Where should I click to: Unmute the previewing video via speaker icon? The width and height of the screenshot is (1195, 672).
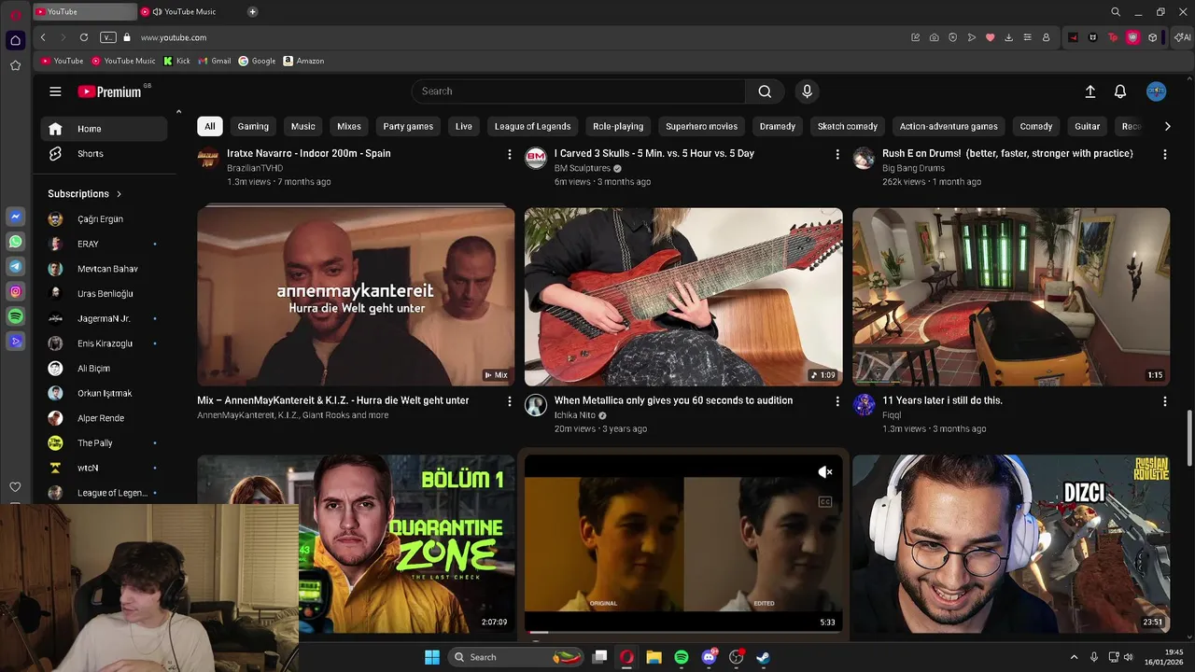coord(825,472)
